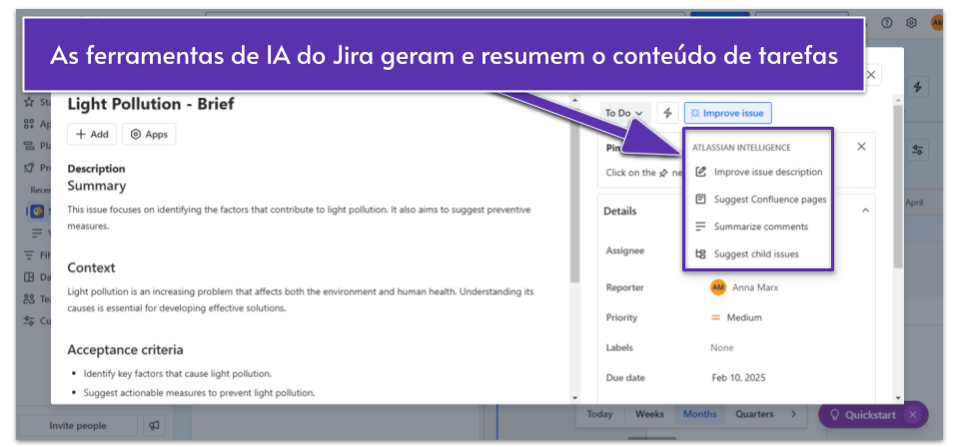Open the To Do status dropdown
The image size is (959, 447).
pos(623,113)
